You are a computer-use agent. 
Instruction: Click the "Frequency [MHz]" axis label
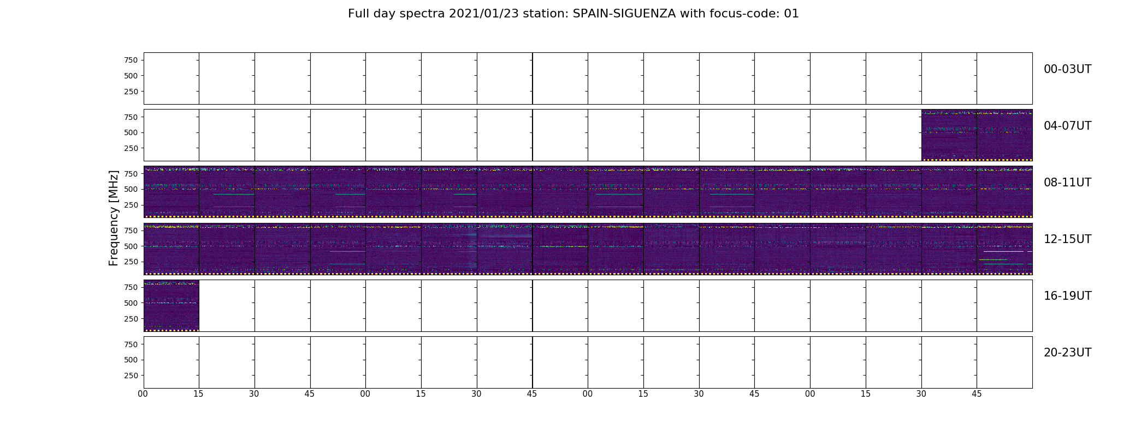pos(114,218)
